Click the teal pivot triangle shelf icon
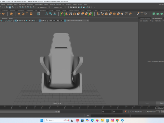This screenshot has width=164, height=123. [x=46, y=14]
